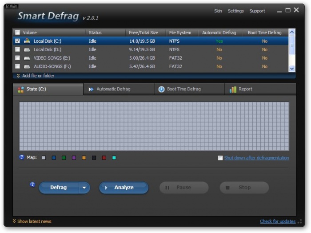Switch to the Automatic Defrag tab

tap(119, 89)
